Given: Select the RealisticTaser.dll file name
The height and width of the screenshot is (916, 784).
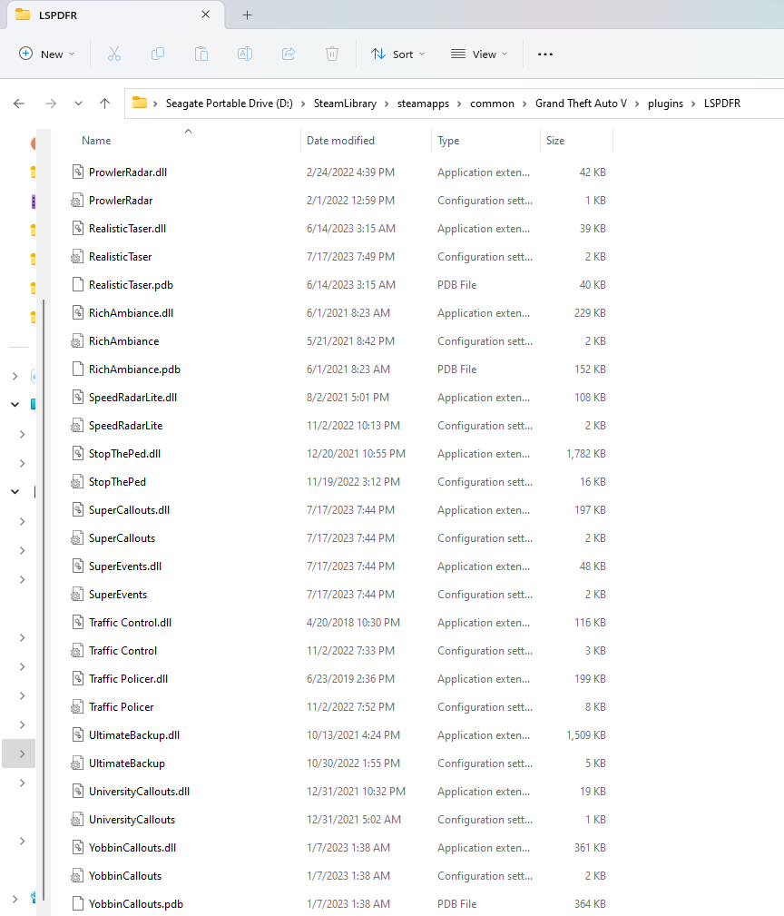Looking at the screenshot, I should tap(127, 229).
